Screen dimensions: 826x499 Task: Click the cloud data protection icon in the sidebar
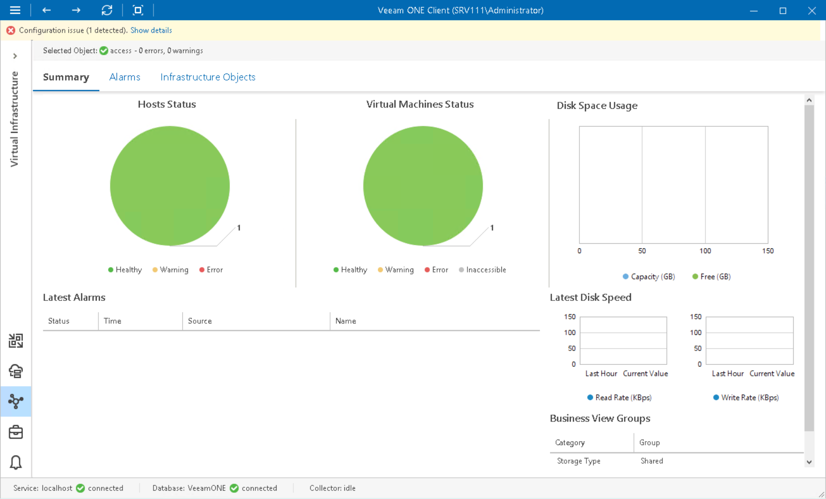pos(16,371)
